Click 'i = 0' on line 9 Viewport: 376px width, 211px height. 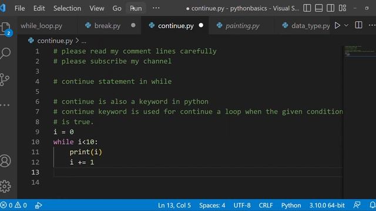[x=63, y=132]
